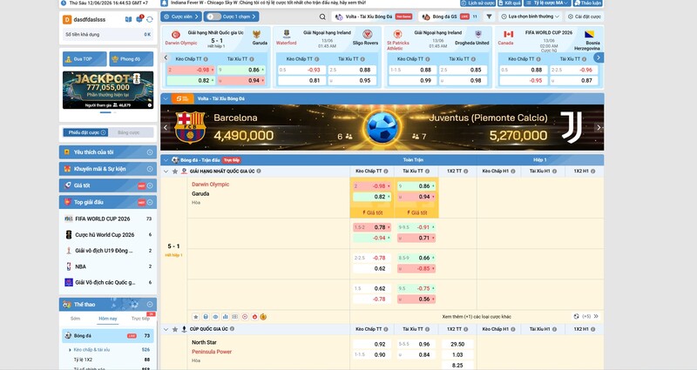Screen dimensions: 697x370
Task: Show next Volta banner slide
Action: [x=599, y=127]
